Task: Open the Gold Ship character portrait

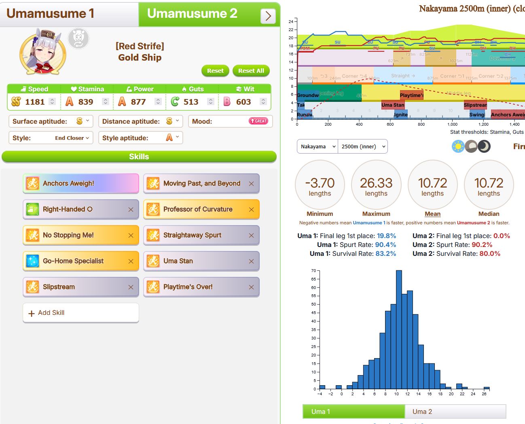Action: click(43, 53)
